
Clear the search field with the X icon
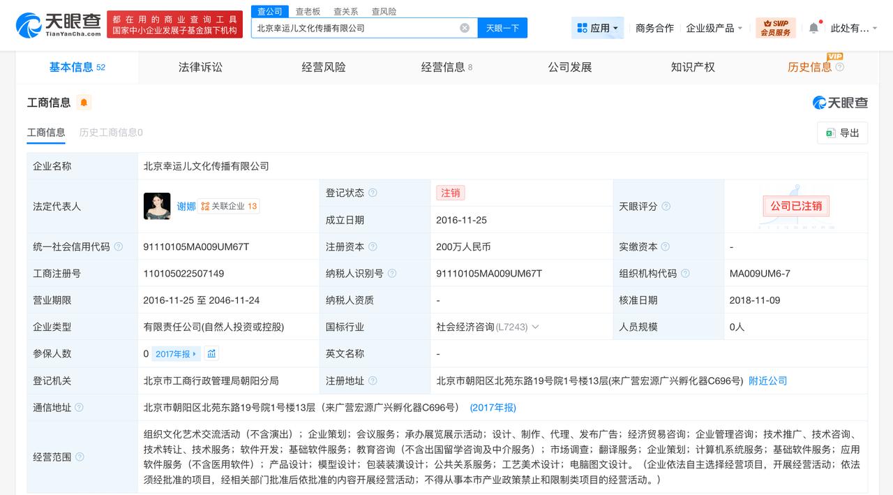coord(465,28)
